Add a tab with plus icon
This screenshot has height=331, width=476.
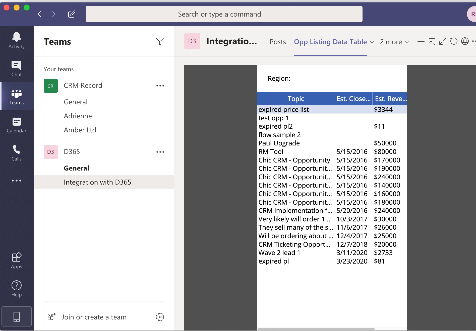421,41
